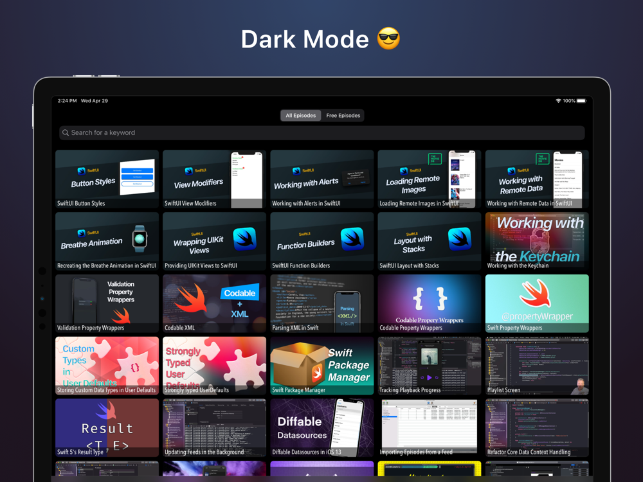Screen dimensions: 643x482
Task: Click the status bar time 2:24 PM
Action: click(68, 101)
